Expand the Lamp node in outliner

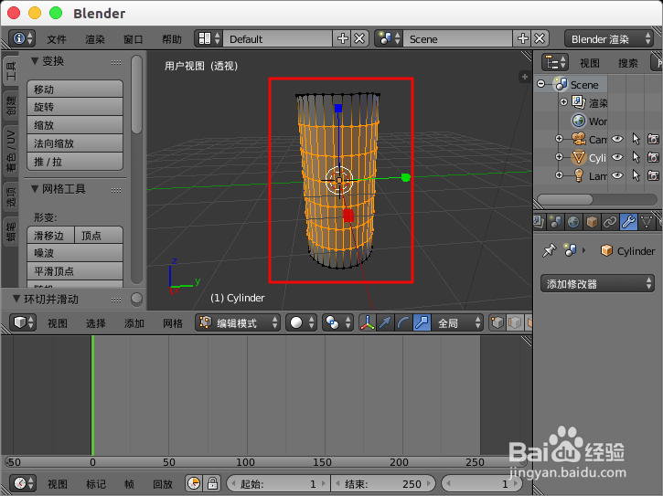[559, 174]
